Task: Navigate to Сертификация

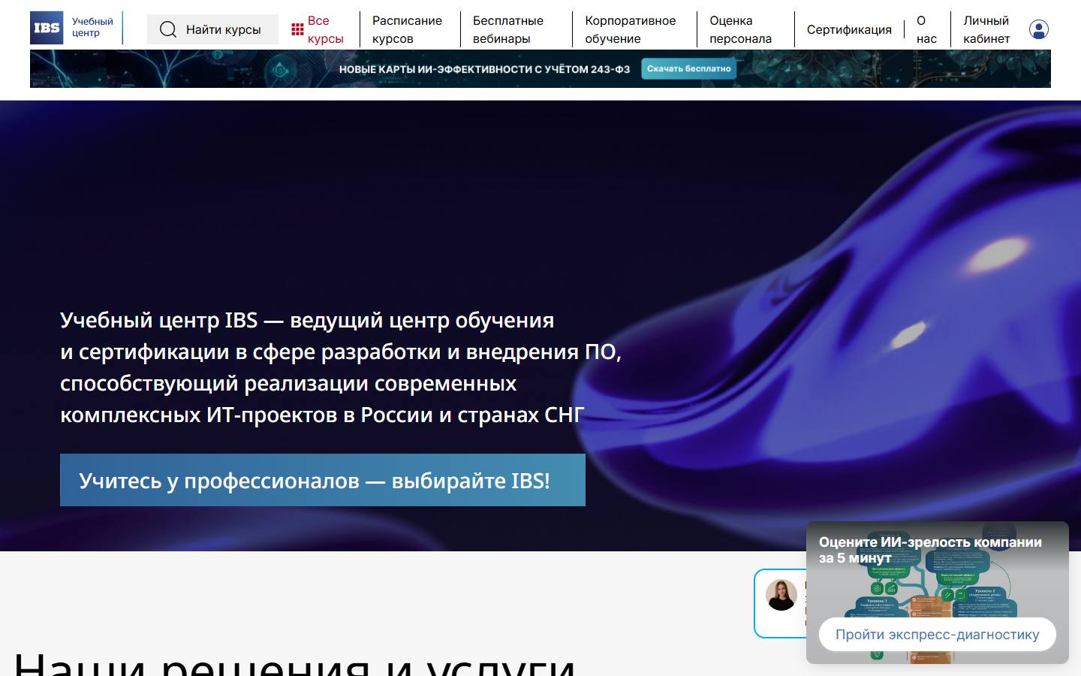Action: (x=849, y=29)
